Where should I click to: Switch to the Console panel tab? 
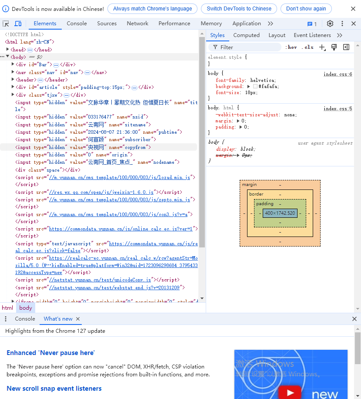pyautogui.click(x=77, y=24)
